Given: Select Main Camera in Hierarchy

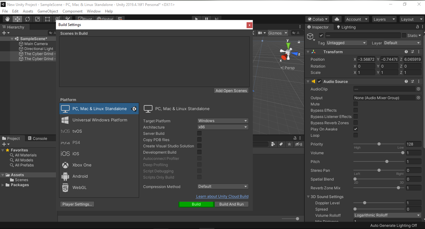Looking at the screenshot, I should tap(36, 44).
